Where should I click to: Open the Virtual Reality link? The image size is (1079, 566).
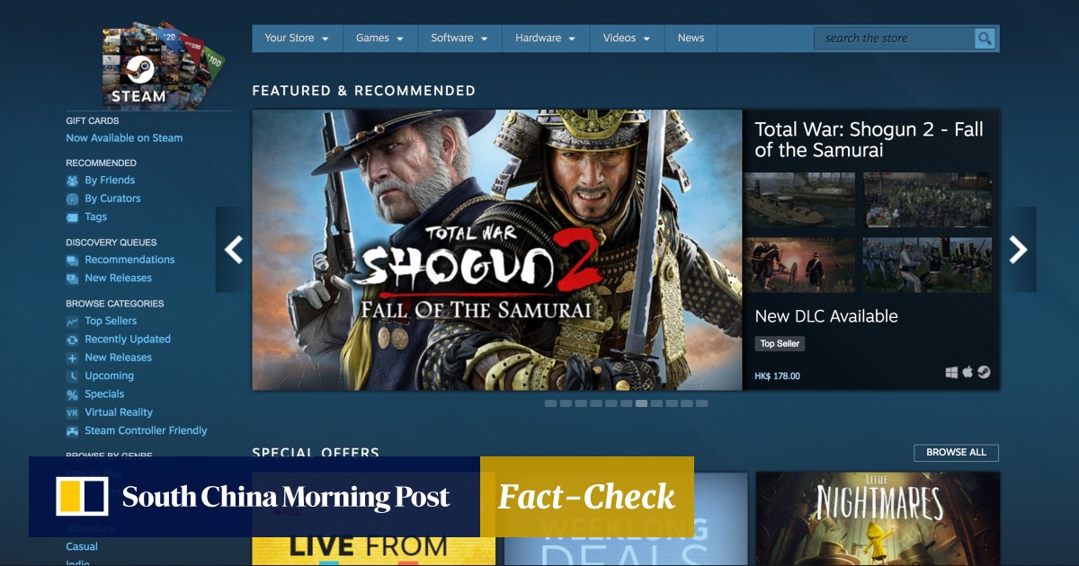119,412
